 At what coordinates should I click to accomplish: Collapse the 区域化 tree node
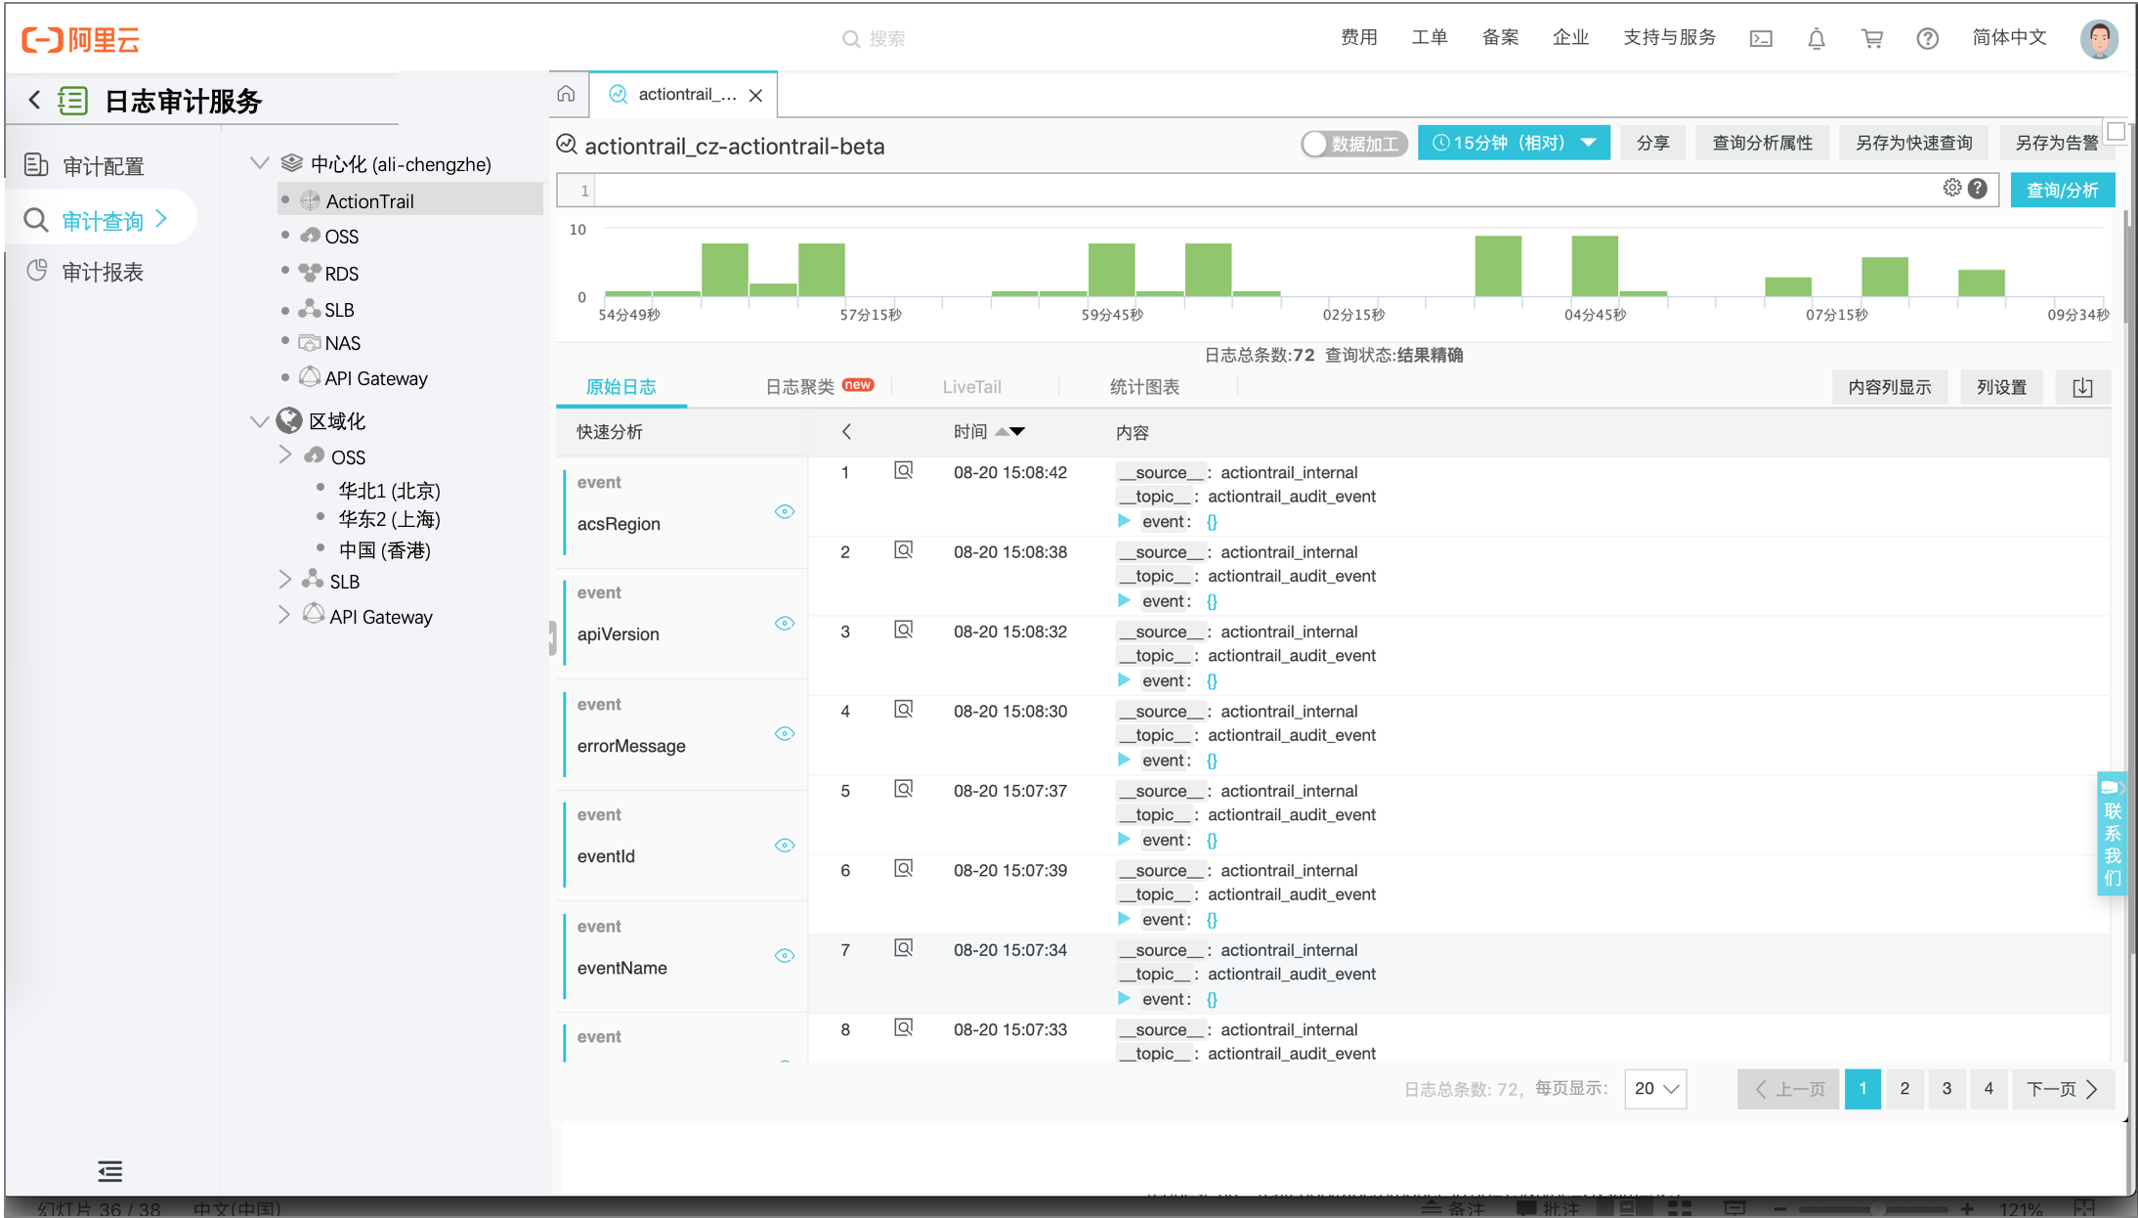coord(260,421)
